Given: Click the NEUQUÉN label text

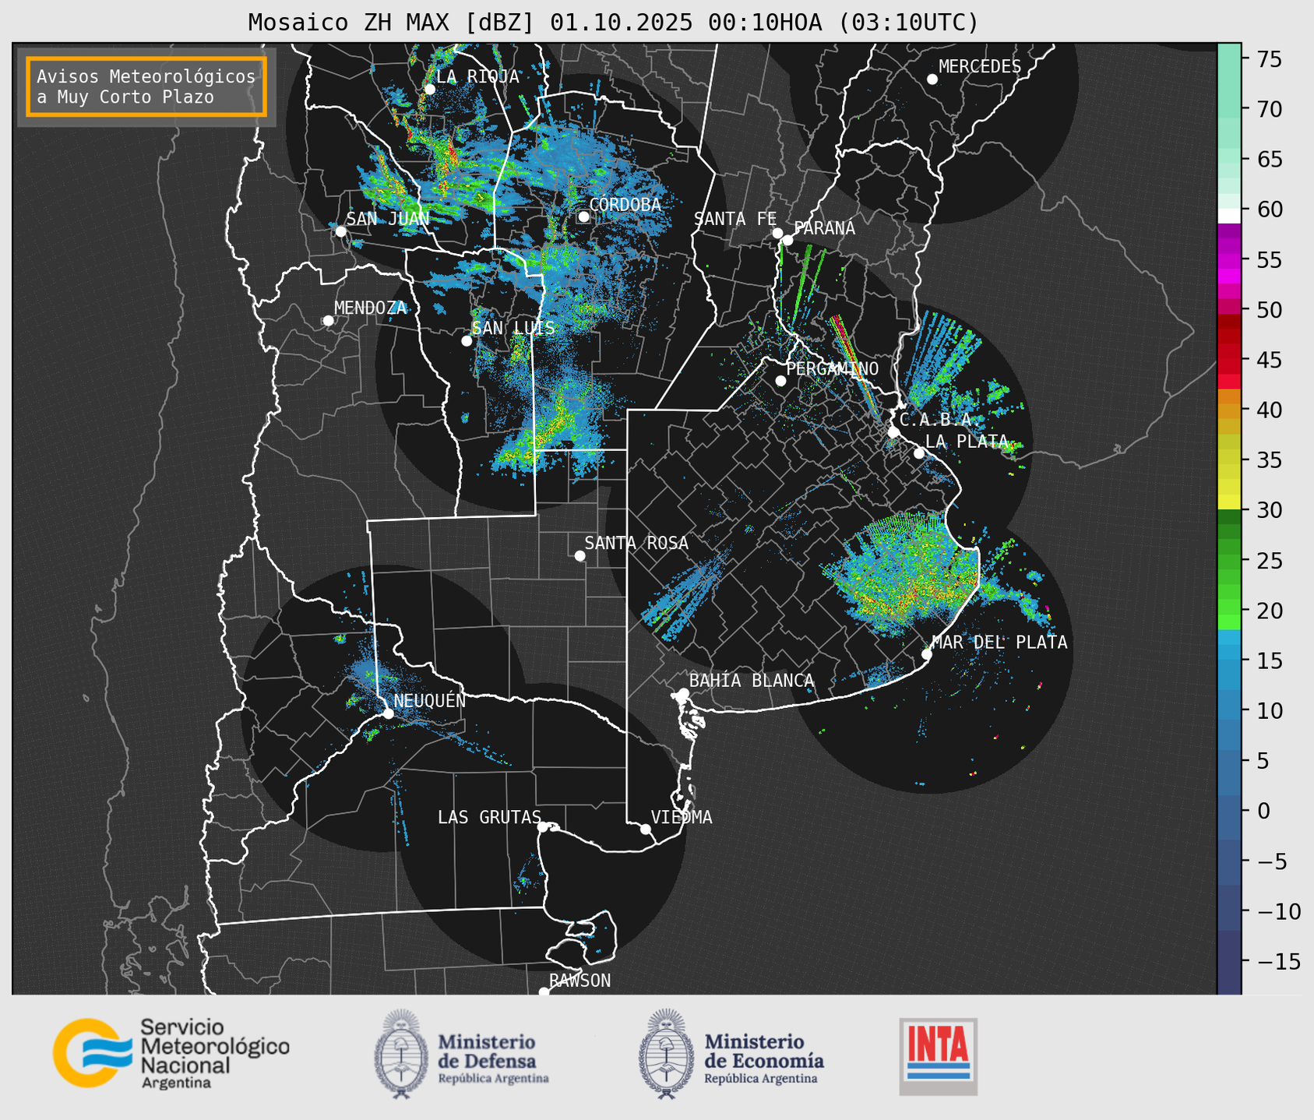Looking at the screenshot, I should pyautogui.click(x=430, y=700).
